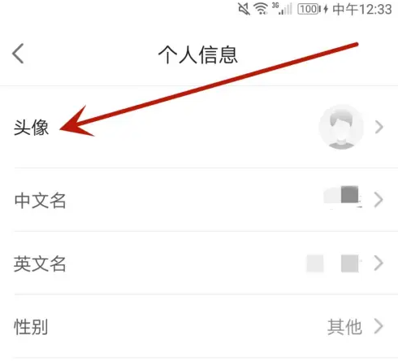Tap the muted sound status icon
Image resolution: width=398 pixels, height=361 pixels.
pos(244,9)
